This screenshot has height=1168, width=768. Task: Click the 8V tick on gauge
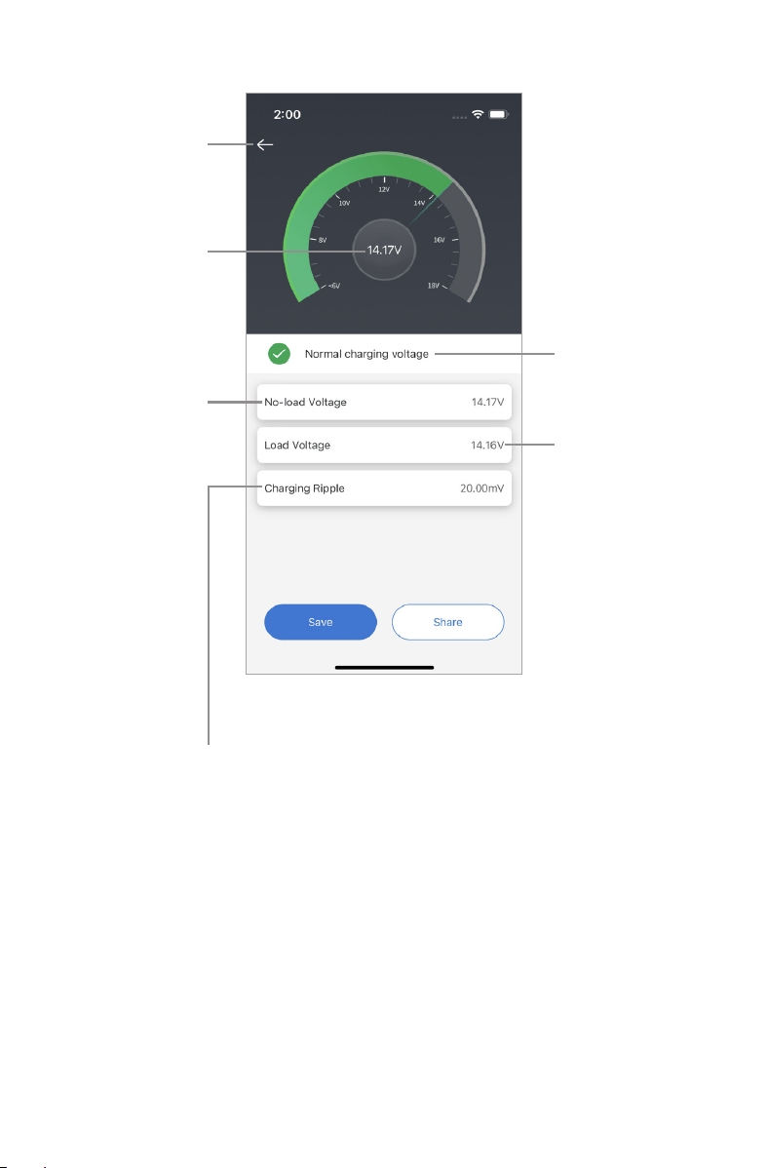coord(323,240)
